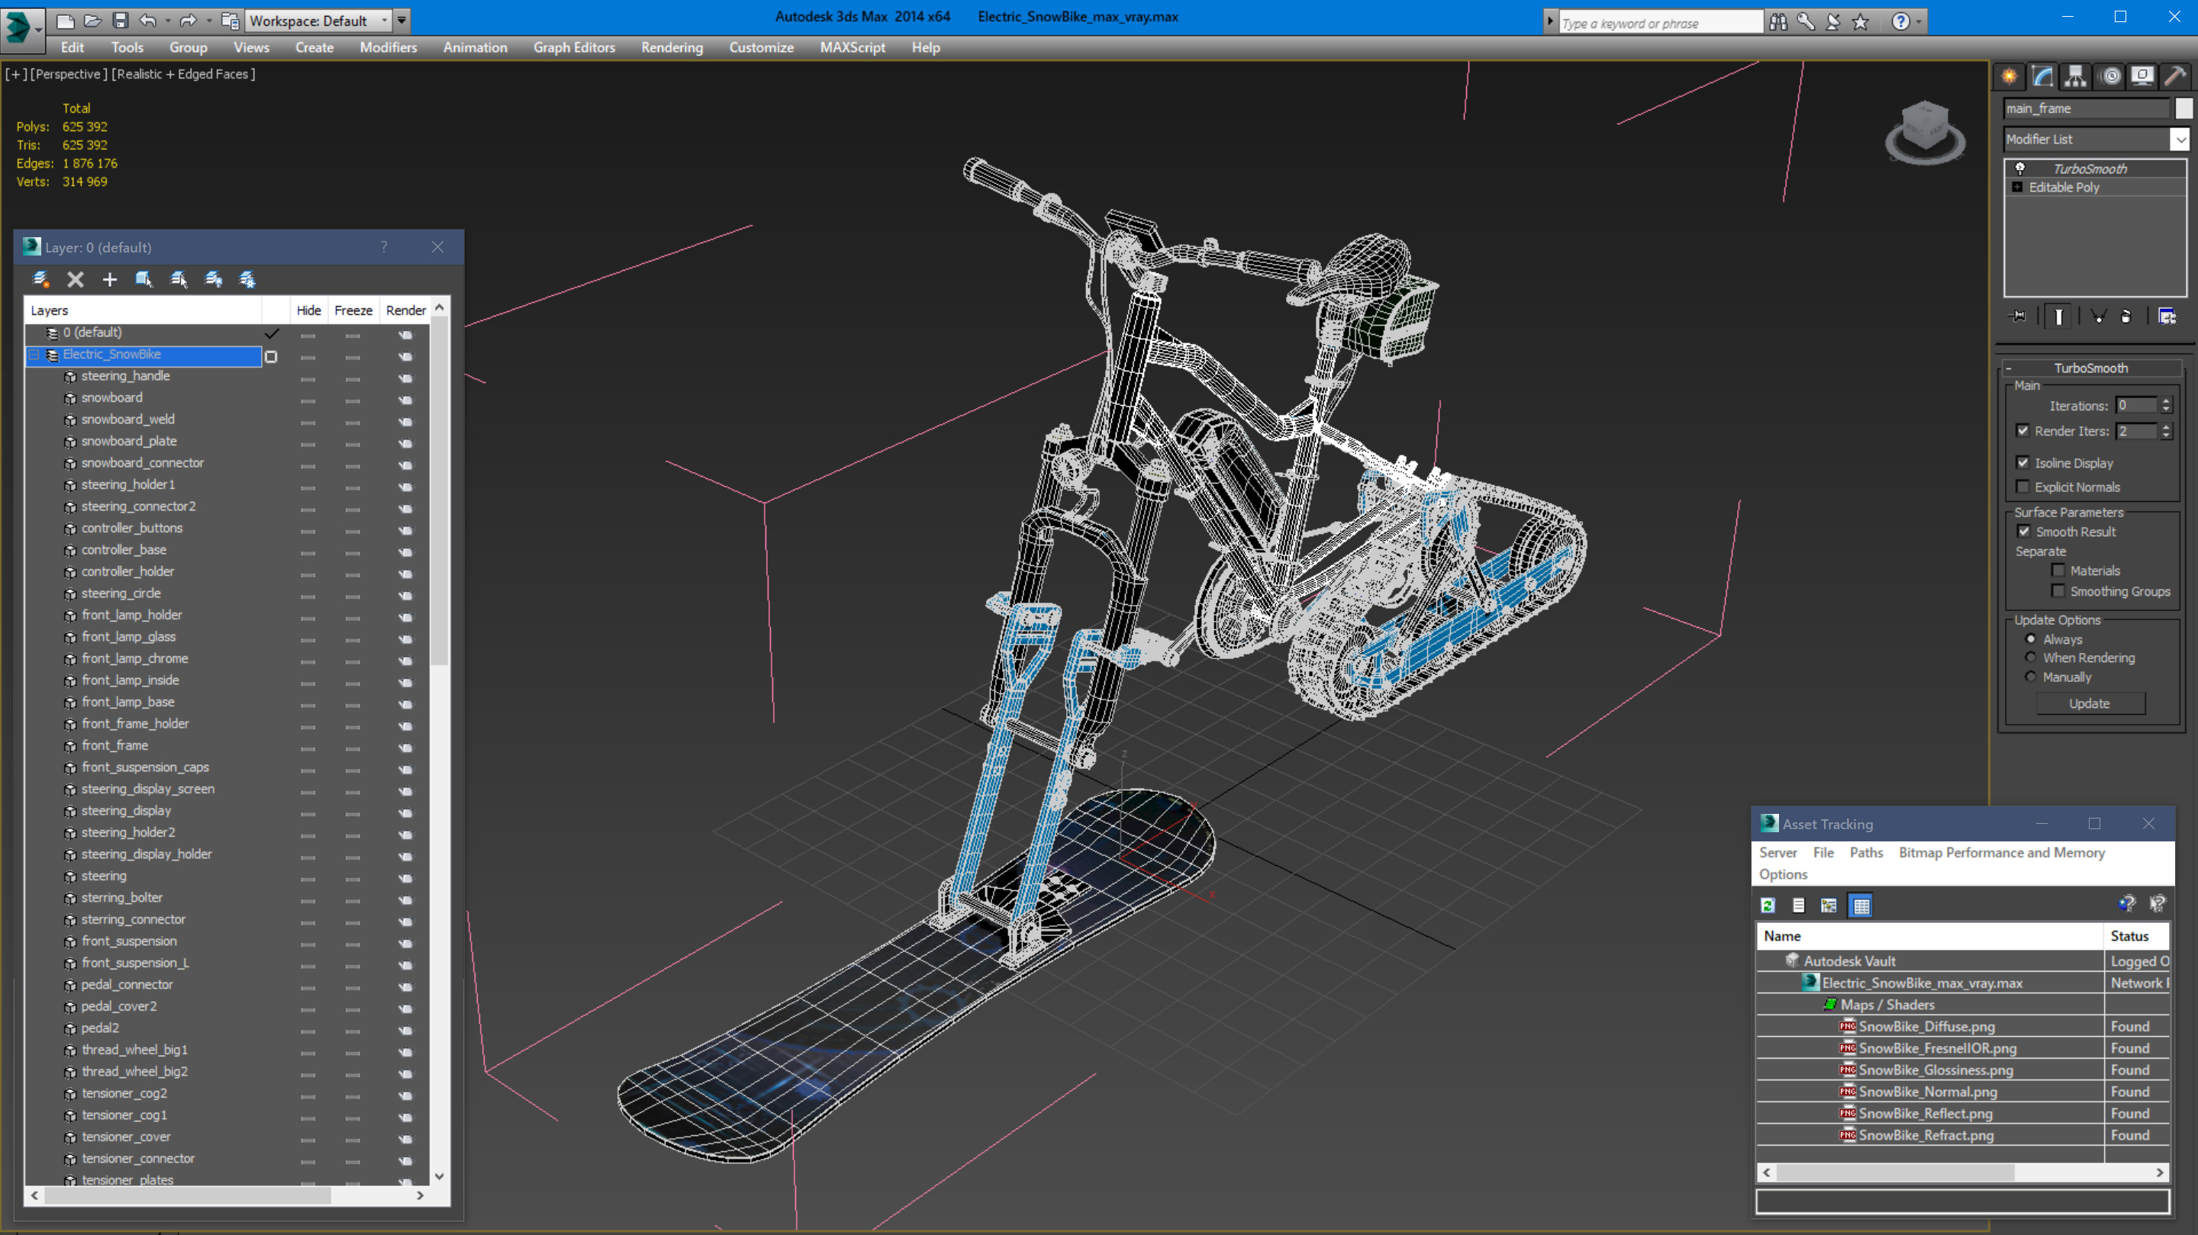Toggle TurboSmooth modifier lightbulb on/off

pyautogui.click(x=2019, y=168)
